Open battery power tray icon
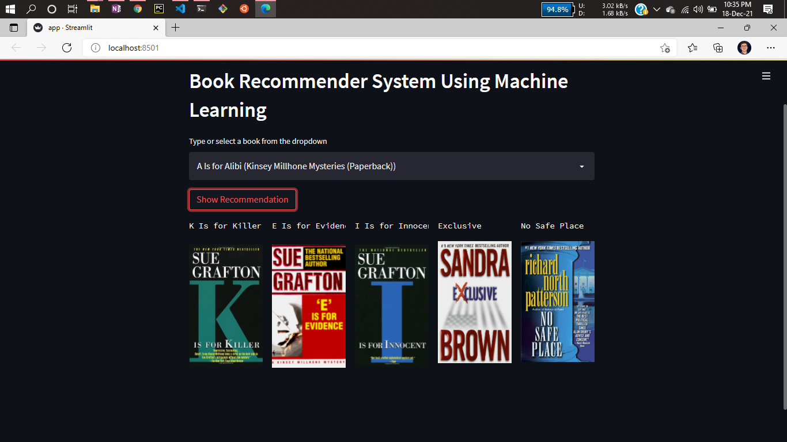This screenshot has height=442, width=787. tap(712, 9)
